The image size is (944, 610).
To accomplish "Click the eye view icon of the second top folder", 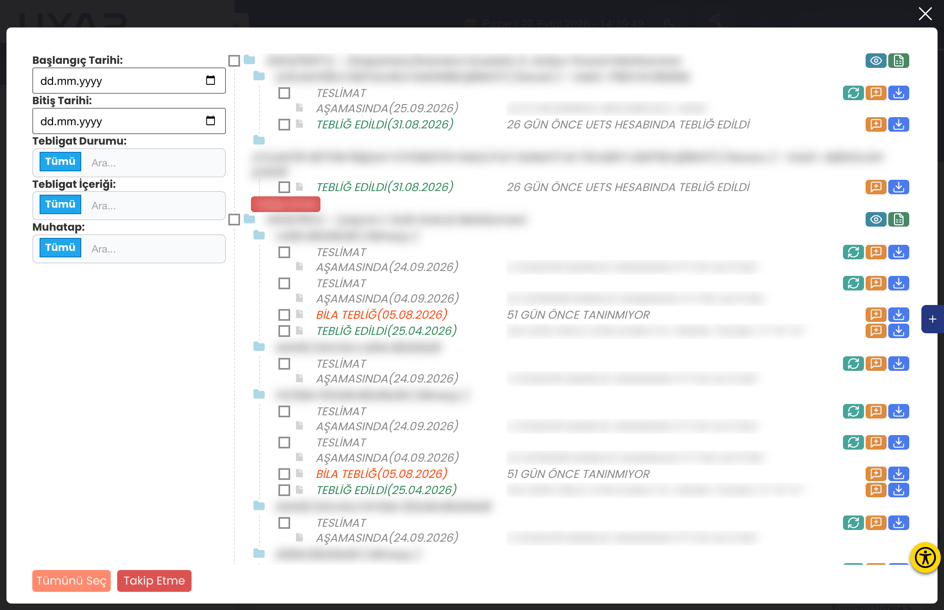I will pos(876,219).
